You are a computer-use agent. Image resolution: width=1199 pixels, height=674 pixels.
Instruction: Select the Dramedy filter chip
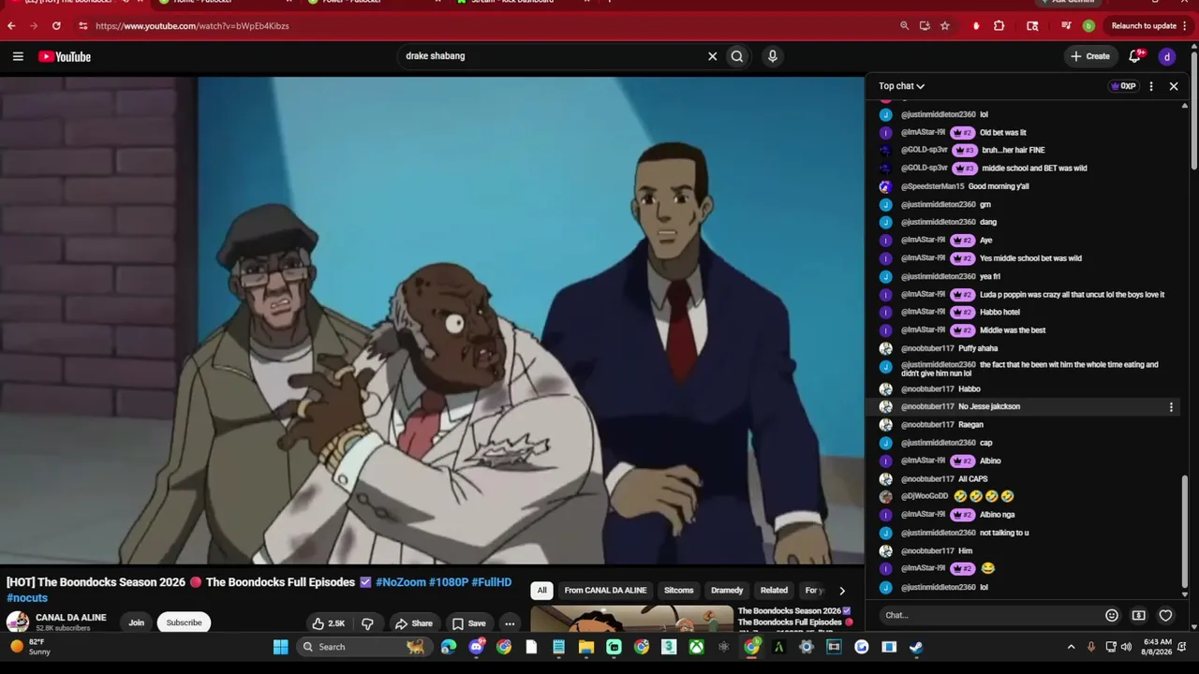727,591
